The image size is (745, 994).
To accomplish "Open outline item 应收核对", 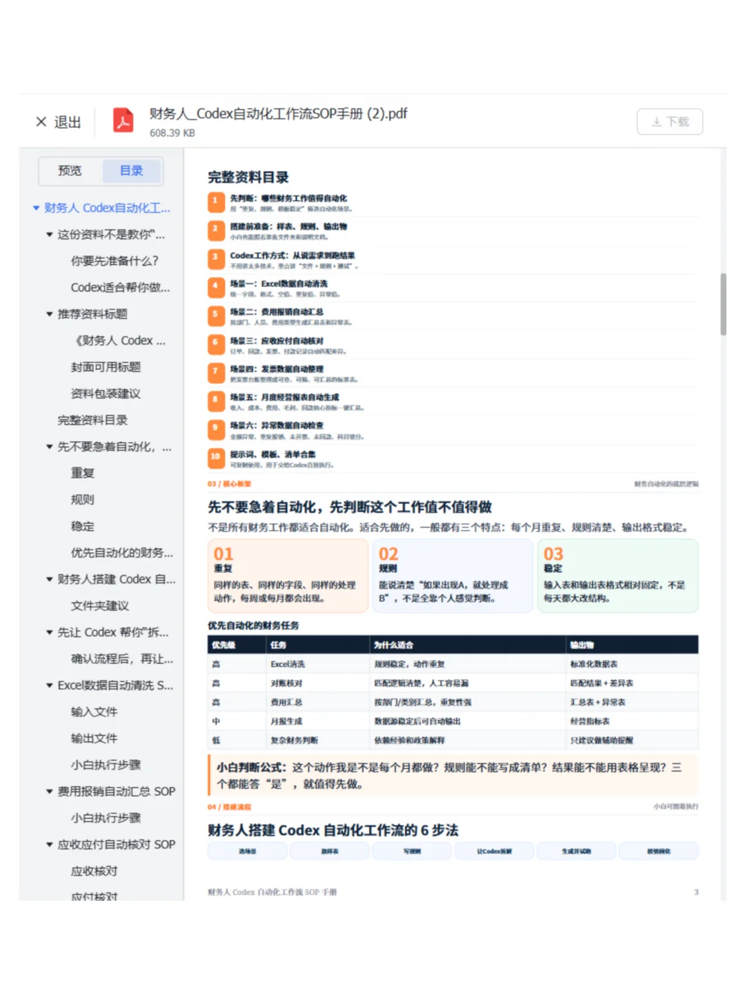I will click(x=94, y=871).
